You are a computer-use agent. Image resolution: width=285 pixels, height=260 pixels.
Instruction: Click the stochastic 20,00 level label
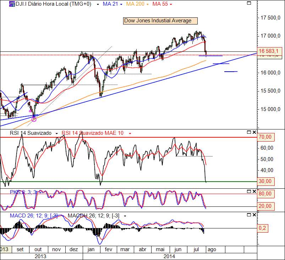(265, 206)
